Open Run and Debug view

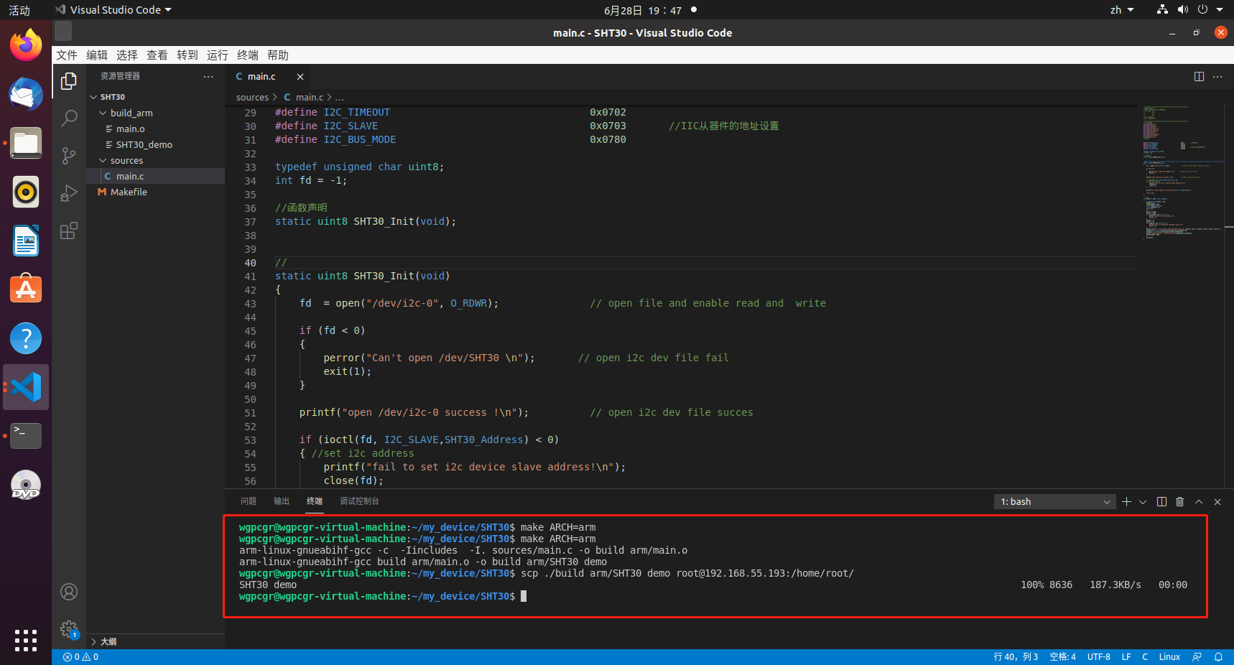tap(69, 193)
